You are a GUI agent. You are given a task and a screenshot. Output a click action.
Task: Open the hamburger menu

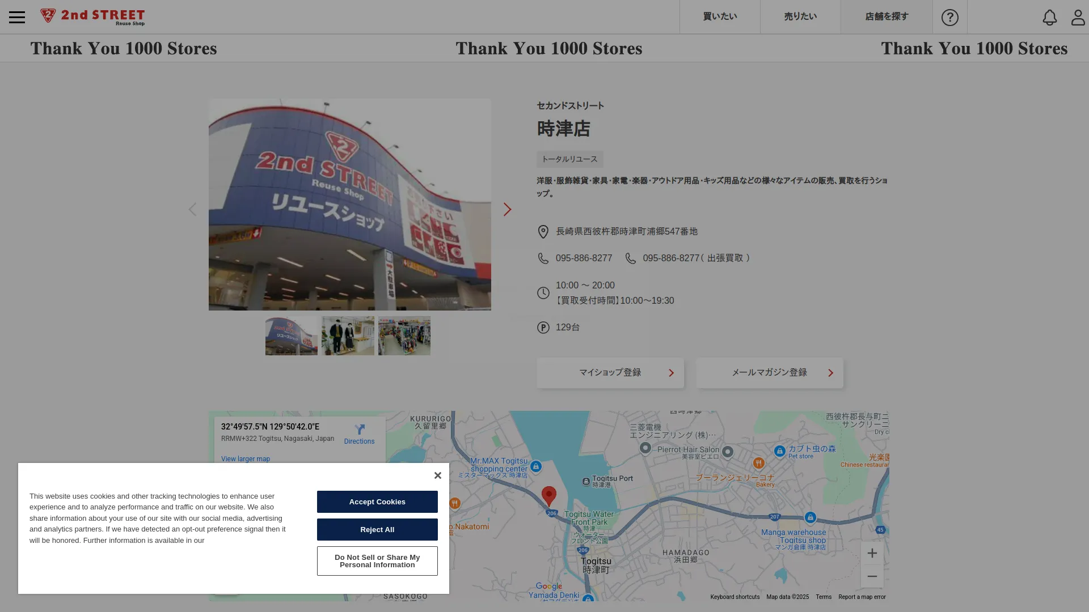17,17
